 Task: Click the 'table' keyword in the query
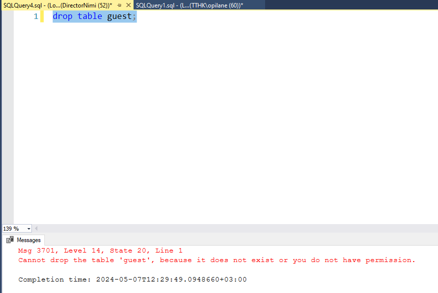click(x=90, y=16)
